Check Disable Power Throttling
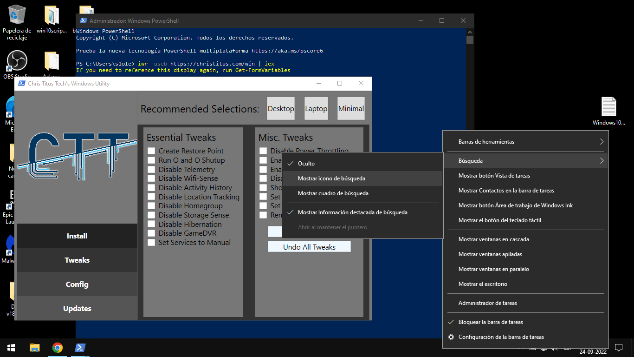Screen dimensions: 634x357 point(263,151)
